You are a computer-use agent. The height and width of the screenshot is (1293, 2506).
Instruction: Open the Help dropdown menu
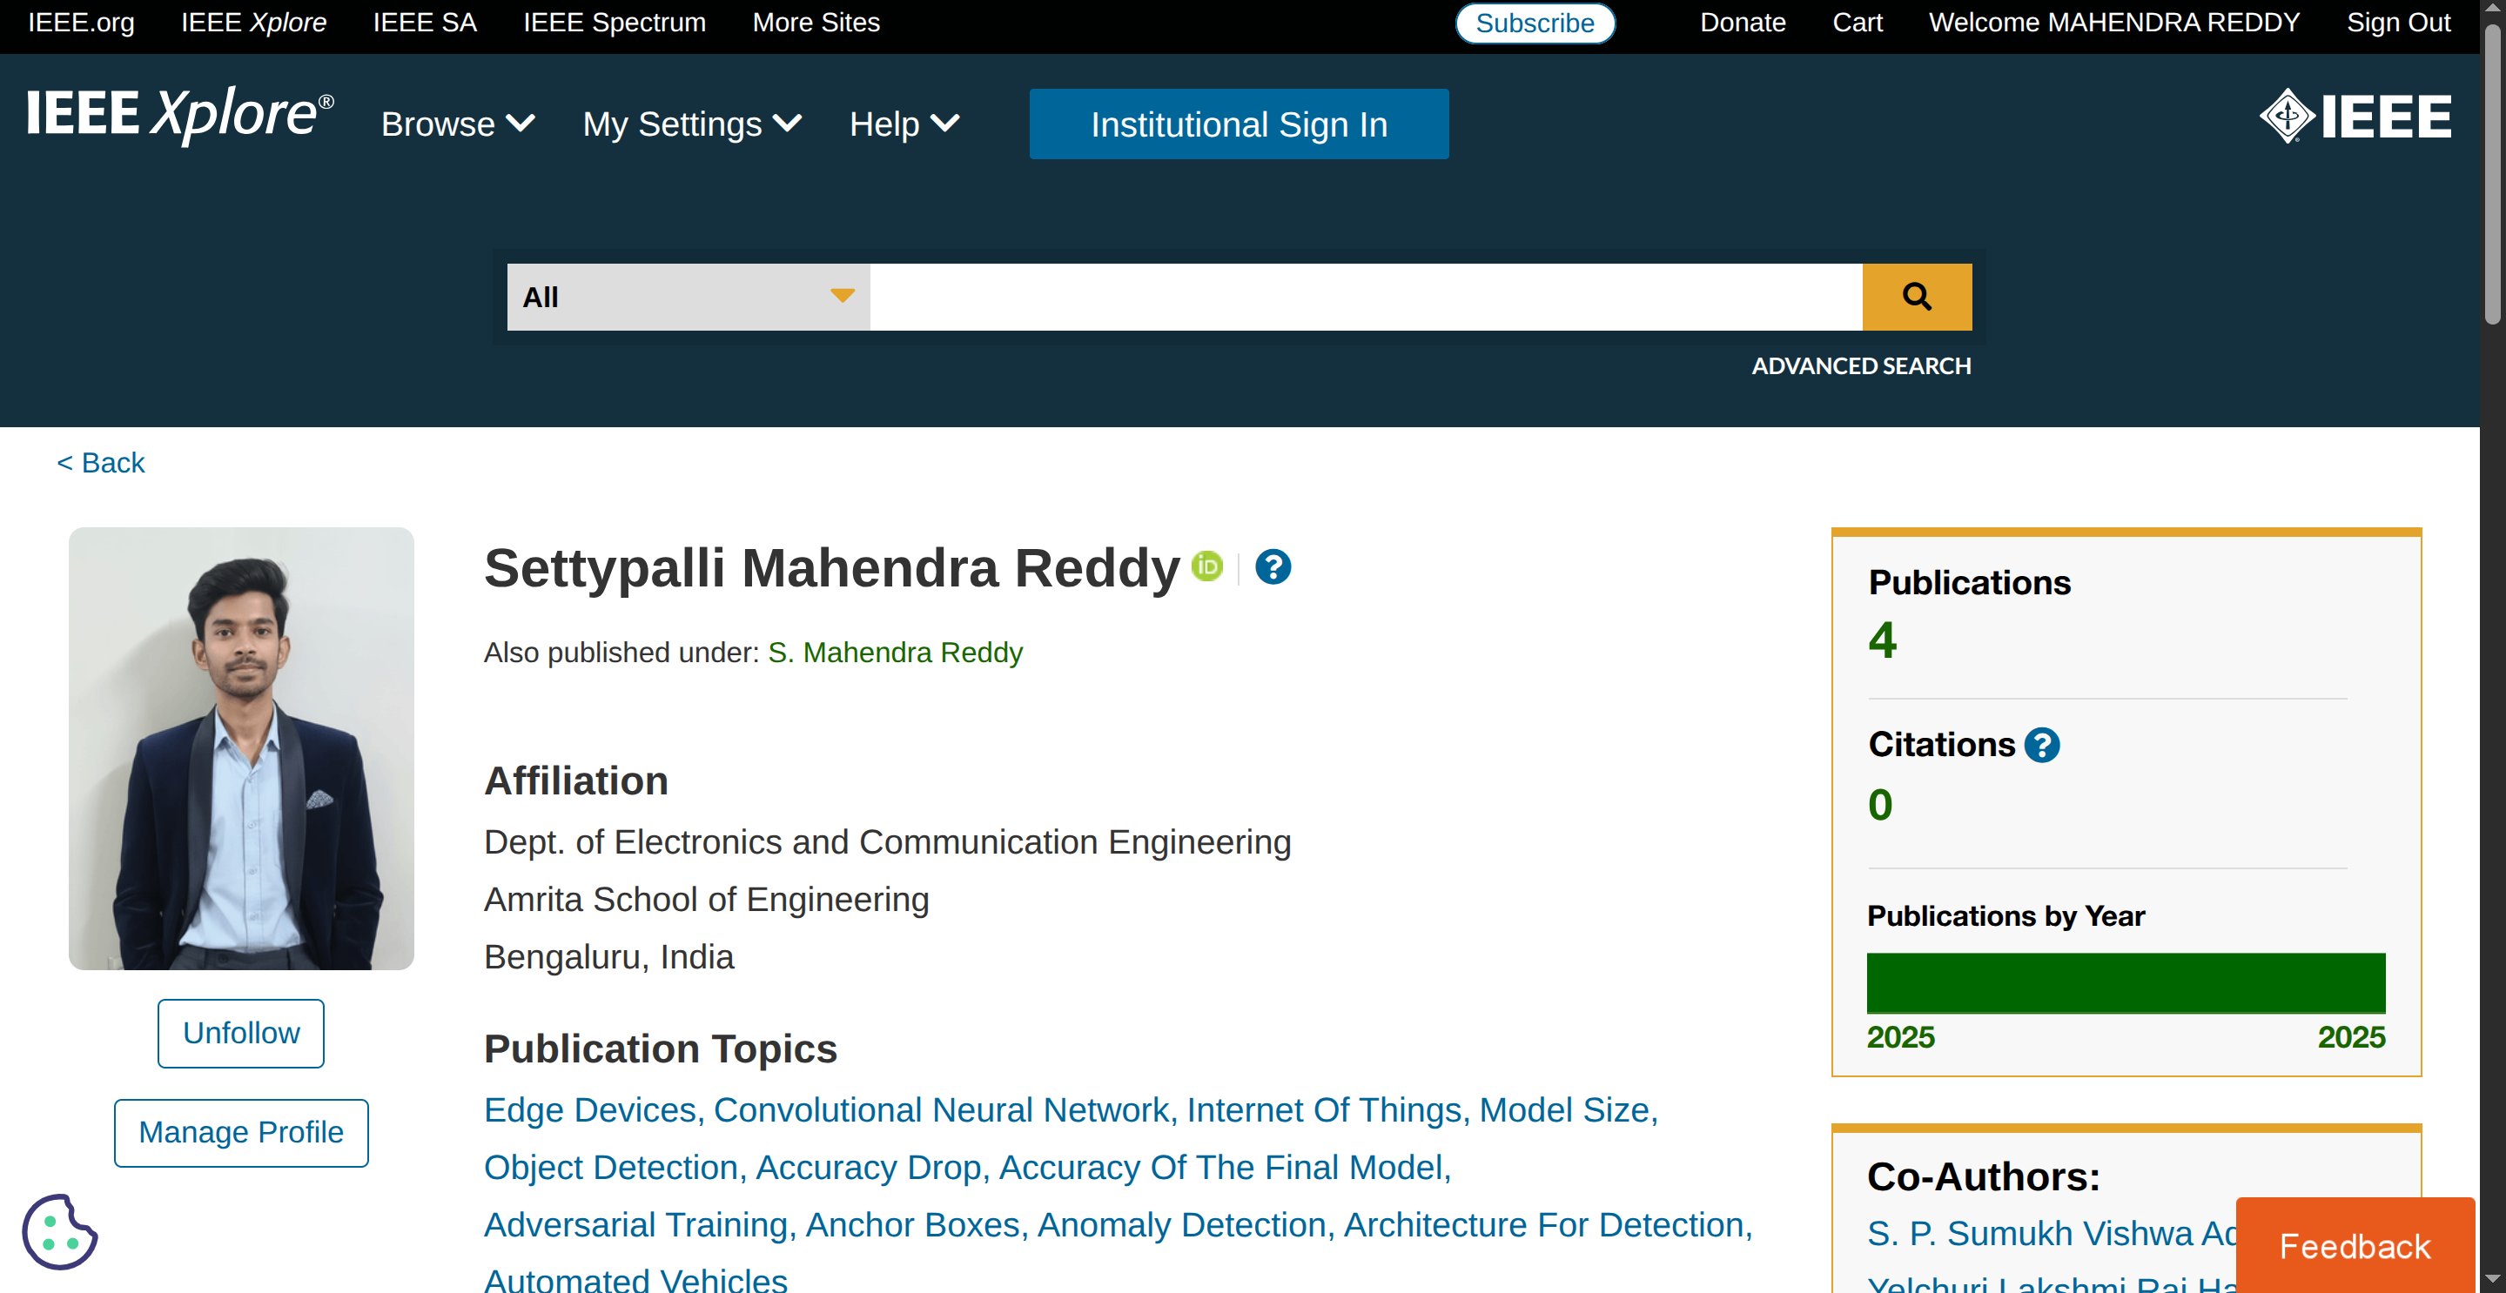[x=904, y=124]
